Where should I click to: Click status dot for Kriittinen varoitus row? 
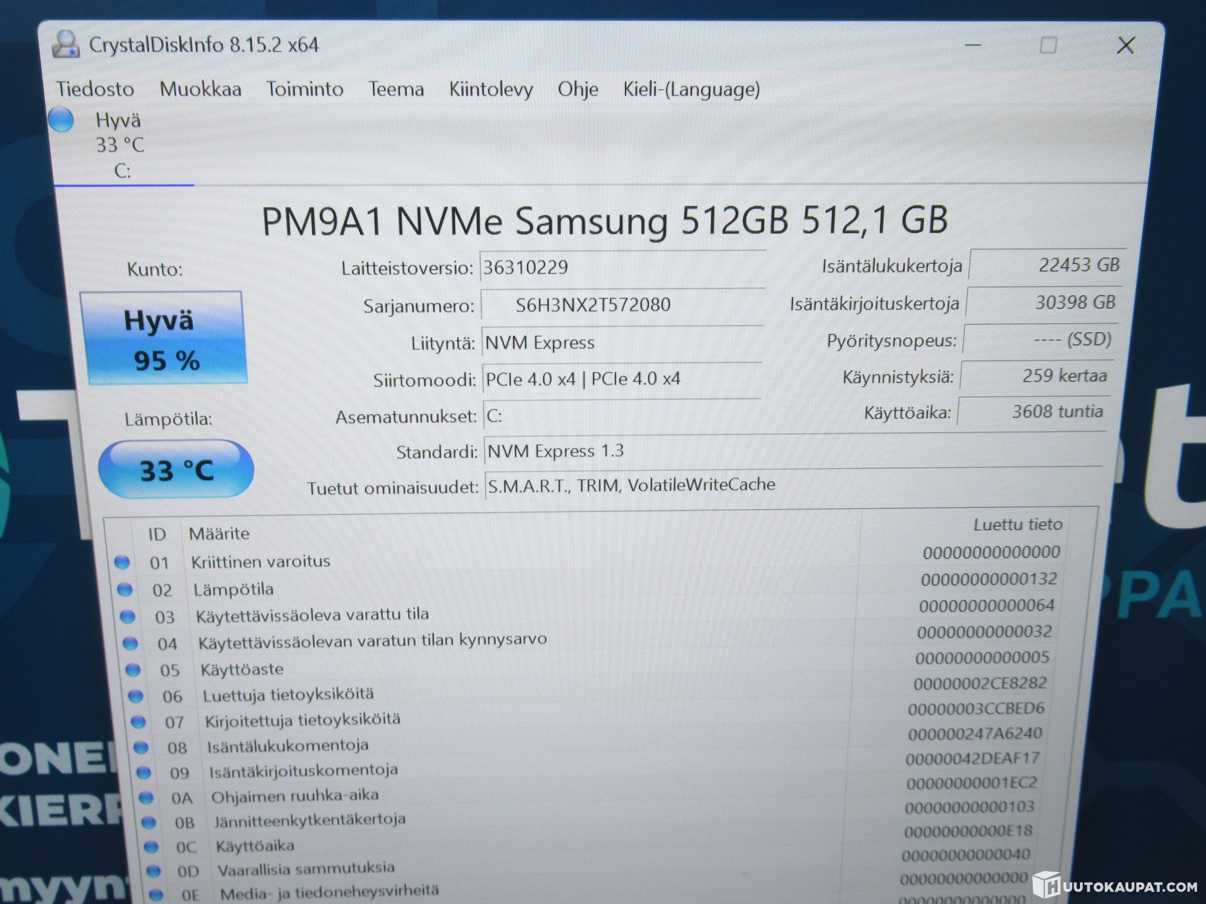(x=122, y=563)
